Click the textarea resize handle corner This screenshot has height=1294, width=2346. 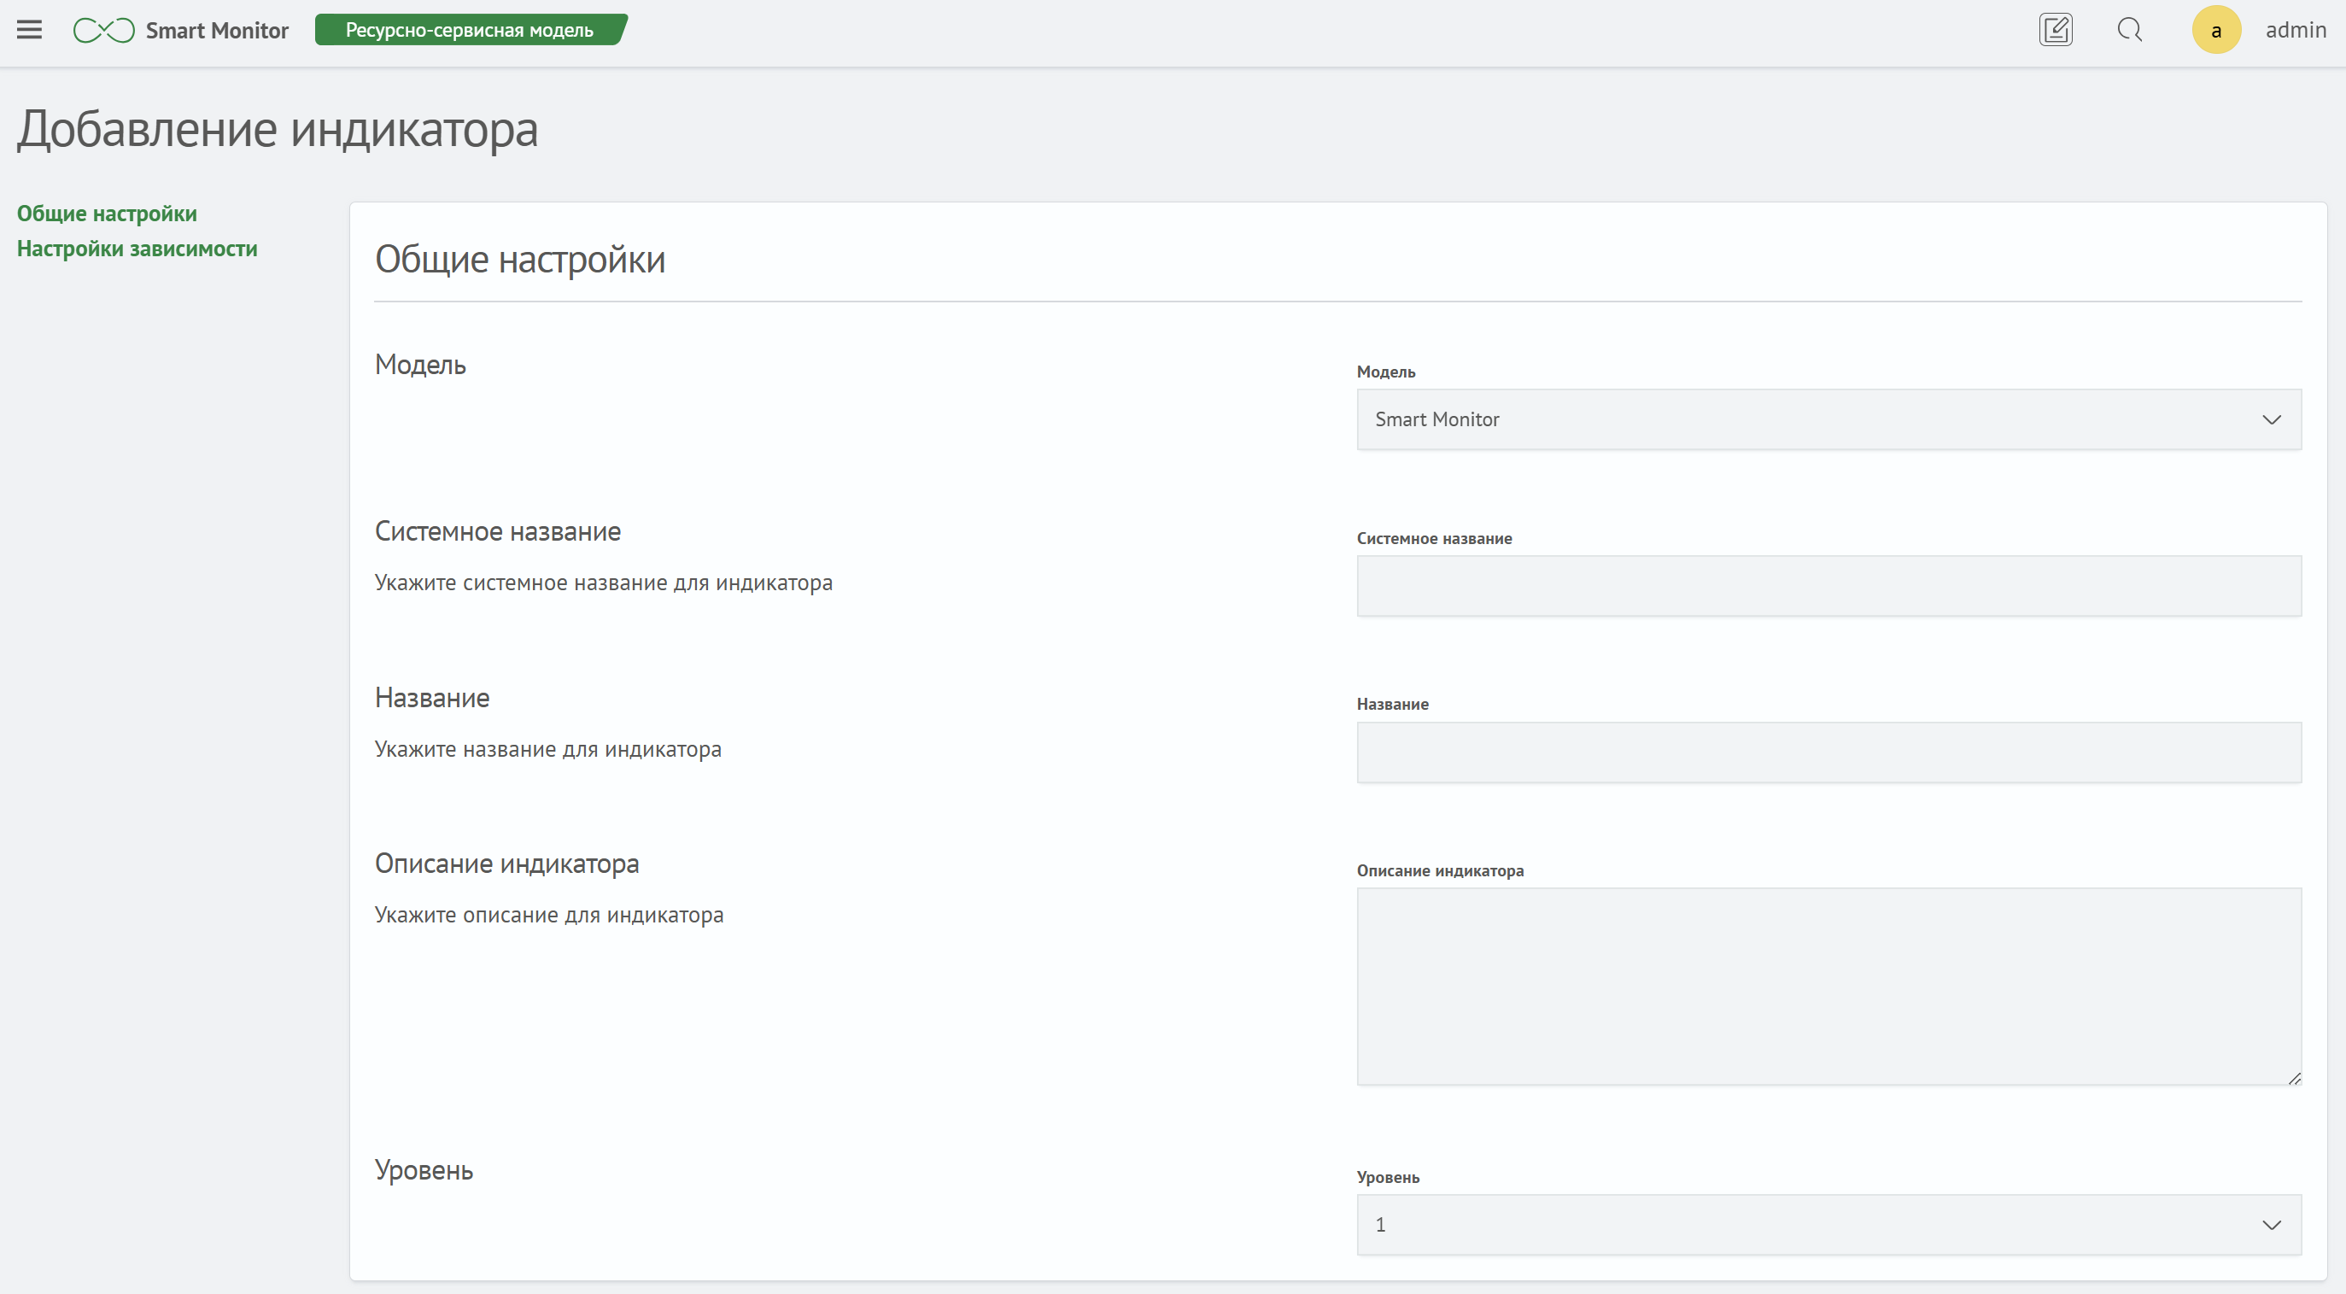point(2294,1078)
